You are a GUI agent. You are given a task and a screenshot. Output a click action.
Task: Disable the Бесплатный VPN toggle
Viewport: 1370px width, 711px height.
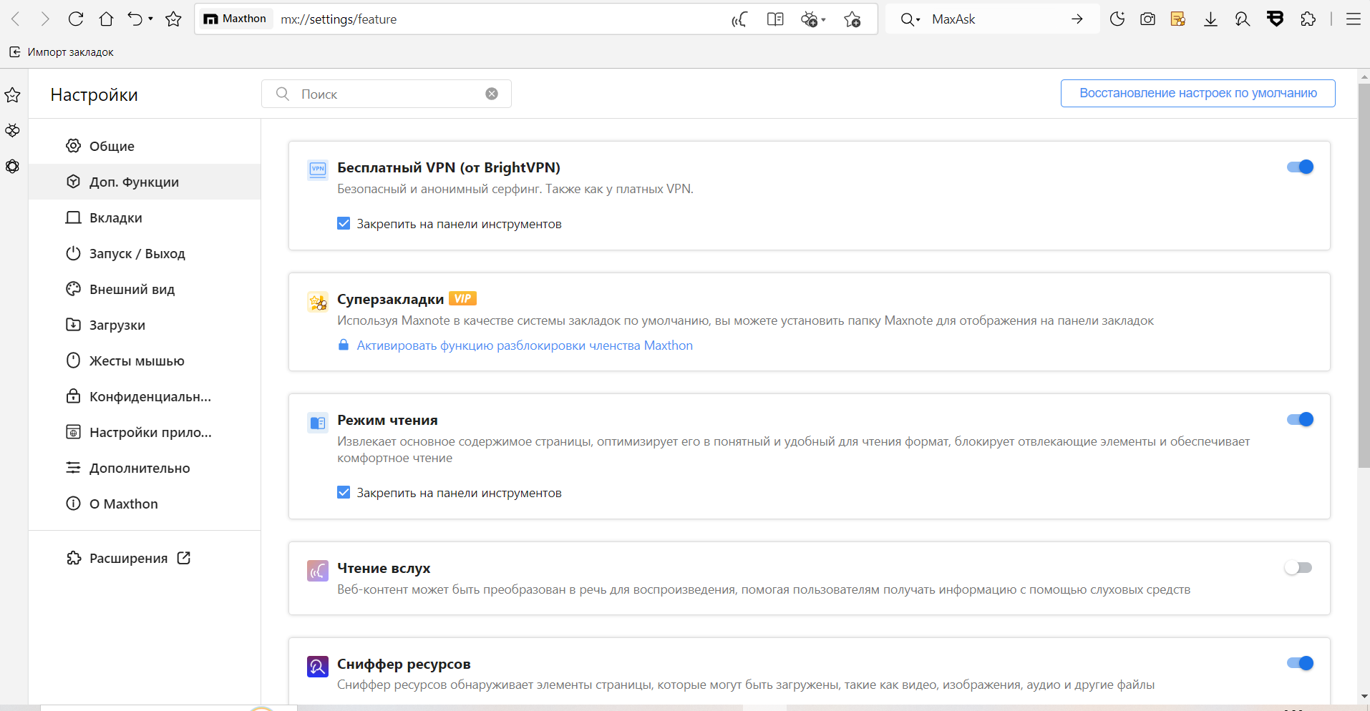click(1300, 167)
